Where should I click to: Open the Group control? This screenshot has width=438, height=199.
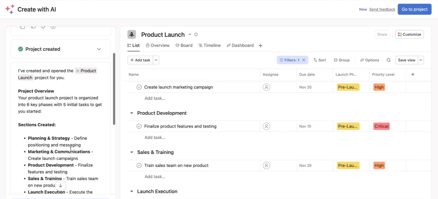click(x=342, y=60)
